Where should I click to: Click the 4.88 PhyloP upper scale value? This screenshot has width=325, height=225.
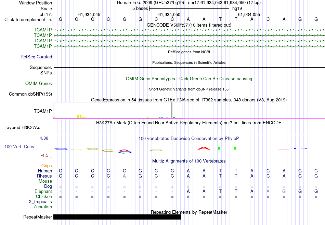(44, 138)
